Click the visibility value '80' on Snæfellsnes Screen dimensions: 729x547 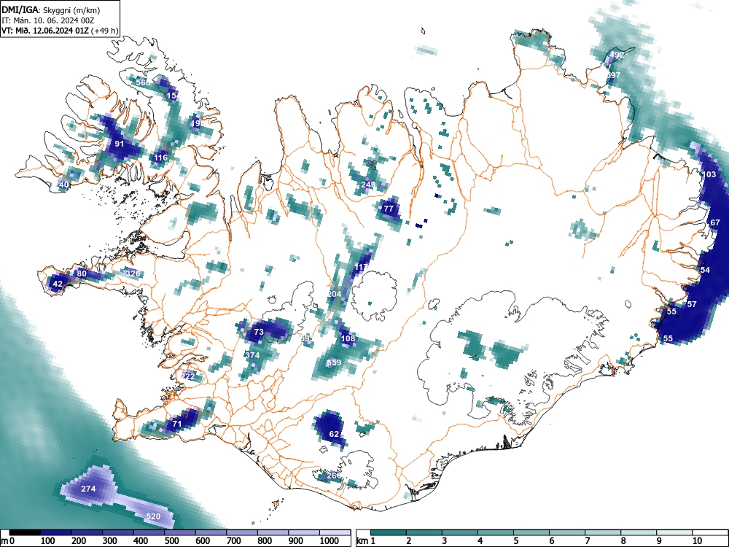click(x=82, y=273)
